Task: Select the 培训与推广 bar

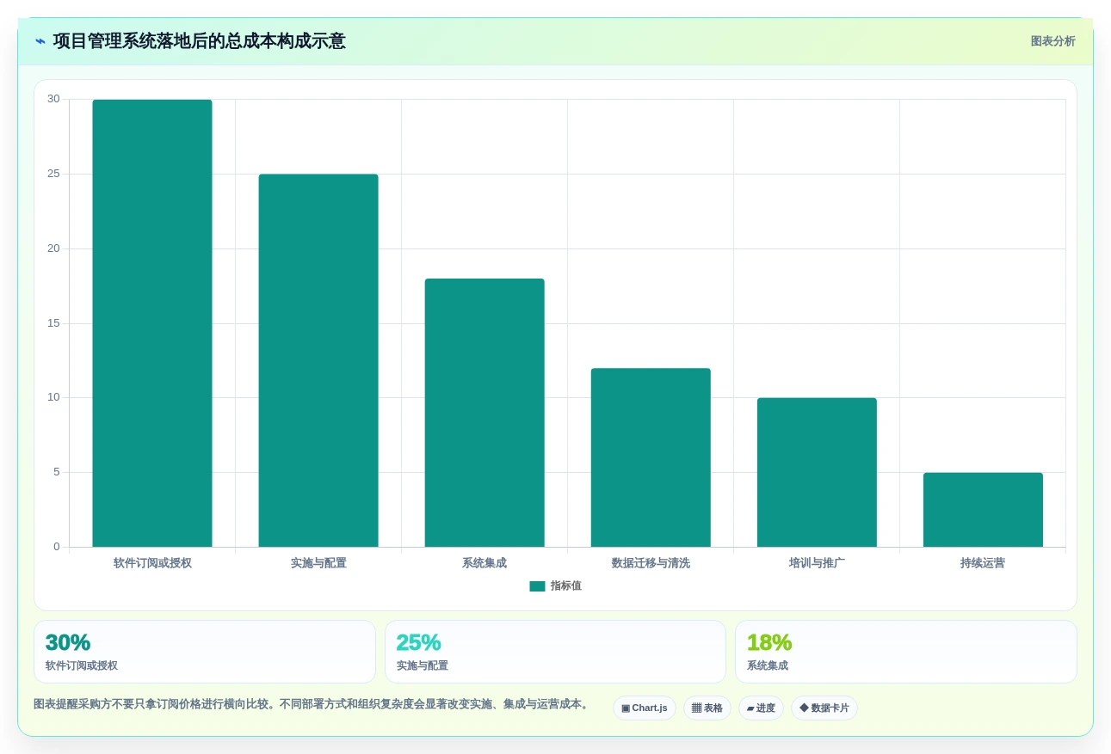Action: [817, 472]
